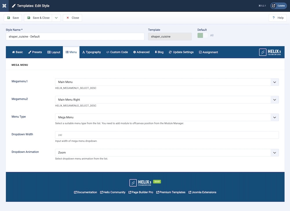290x211 pixels.
Task: Click the Helix3 Framework footer logo
Action: (140, 183)
